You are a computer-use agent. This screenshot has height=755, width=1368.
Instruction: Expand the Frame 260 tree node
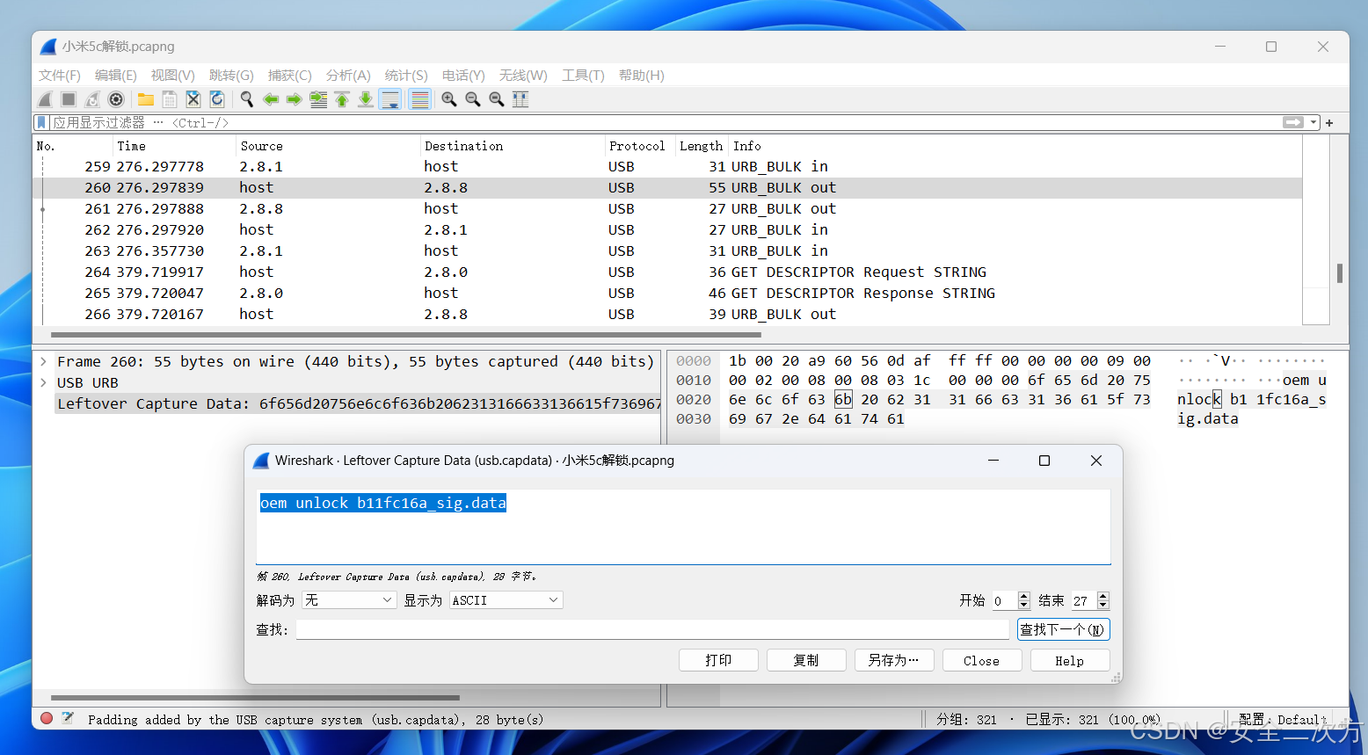[x=43, y=361]
